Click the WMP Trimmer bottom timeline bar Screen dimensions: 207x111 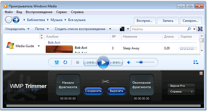104,106
